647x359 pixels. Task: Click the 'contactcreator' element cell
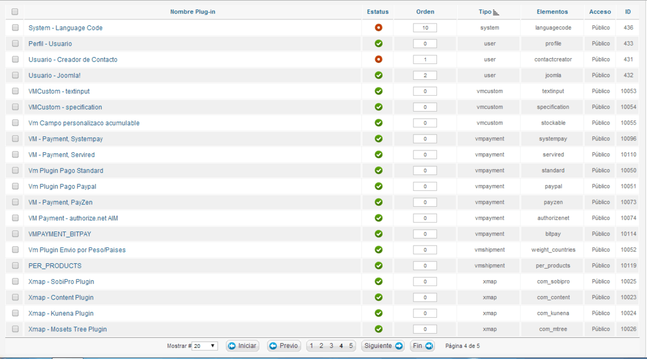click(553, 59)
